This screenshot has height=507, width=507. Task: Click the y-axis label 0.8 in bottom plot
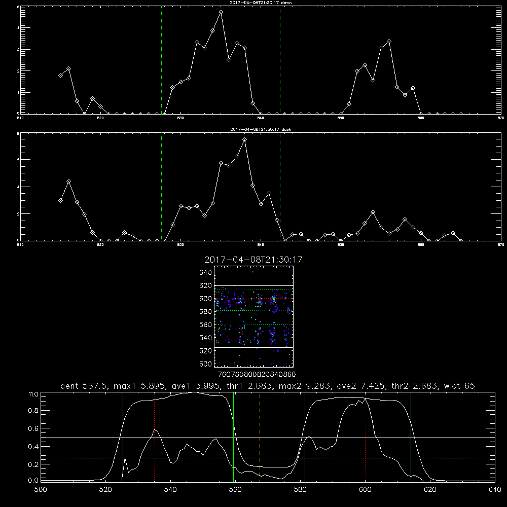33,411
